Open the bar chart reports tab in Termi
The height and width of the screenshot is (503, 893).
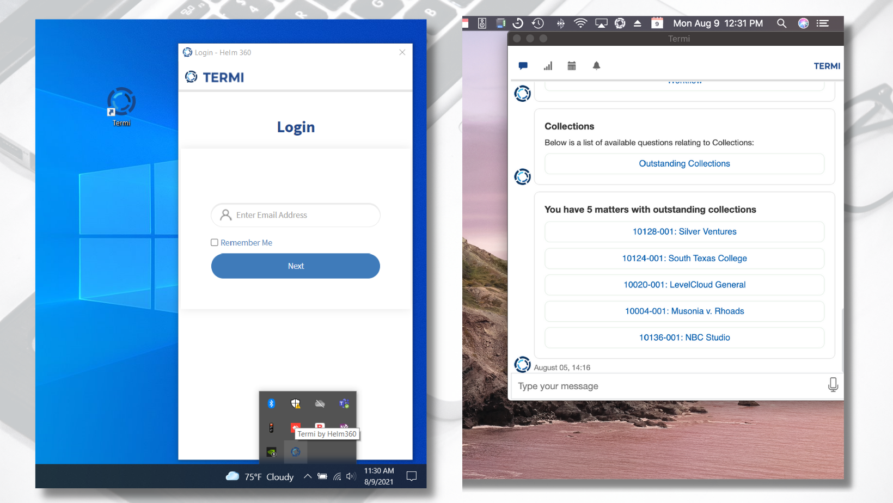548,66
